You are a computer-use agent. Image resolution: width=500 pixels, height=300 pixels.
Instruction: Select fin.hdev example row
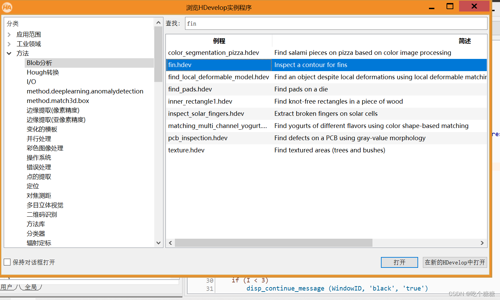(326, 65)
